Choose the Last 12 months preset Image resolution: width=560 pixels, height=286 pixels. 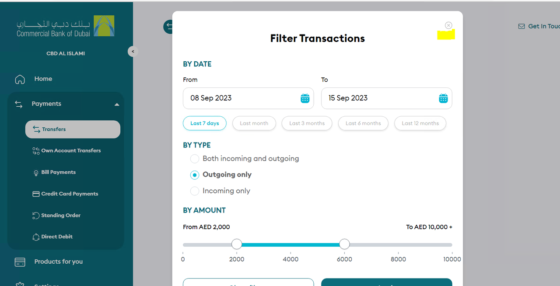(420, 123)
